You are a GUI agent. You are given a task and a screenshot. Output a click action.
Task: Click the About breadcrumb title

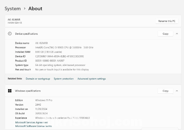(35, 9)
